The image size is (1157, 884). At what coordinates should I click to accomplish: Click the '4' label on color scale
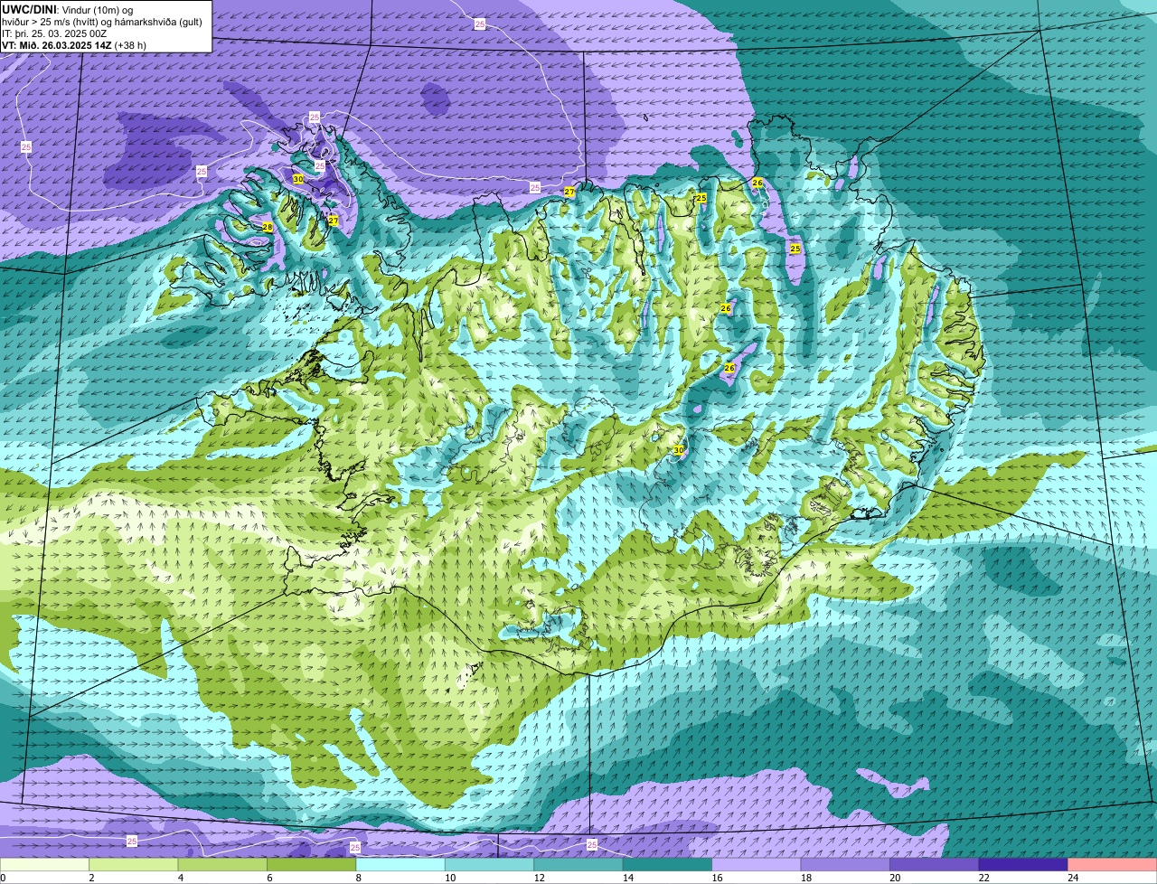[x=180, y=878]
